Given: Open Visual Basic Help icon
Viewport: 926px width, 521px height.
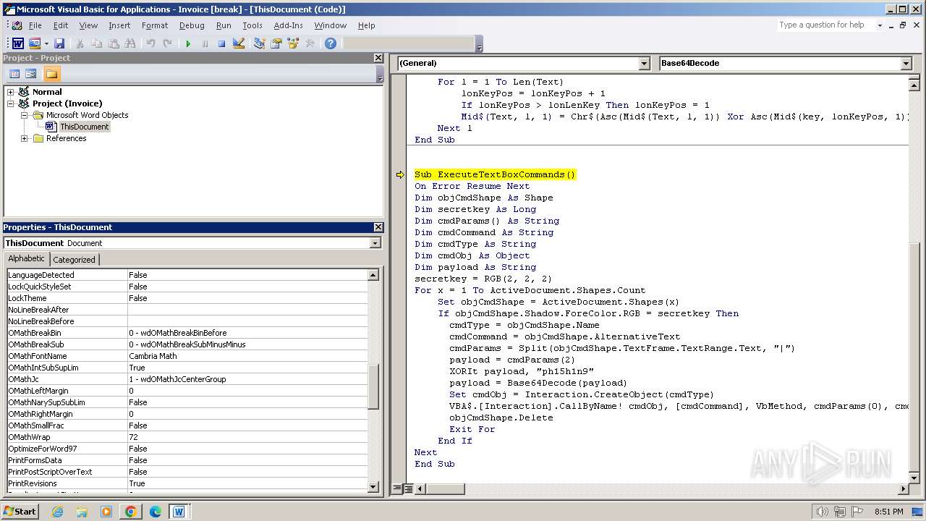Looking at the screenshot, I should tap(330, 43).
